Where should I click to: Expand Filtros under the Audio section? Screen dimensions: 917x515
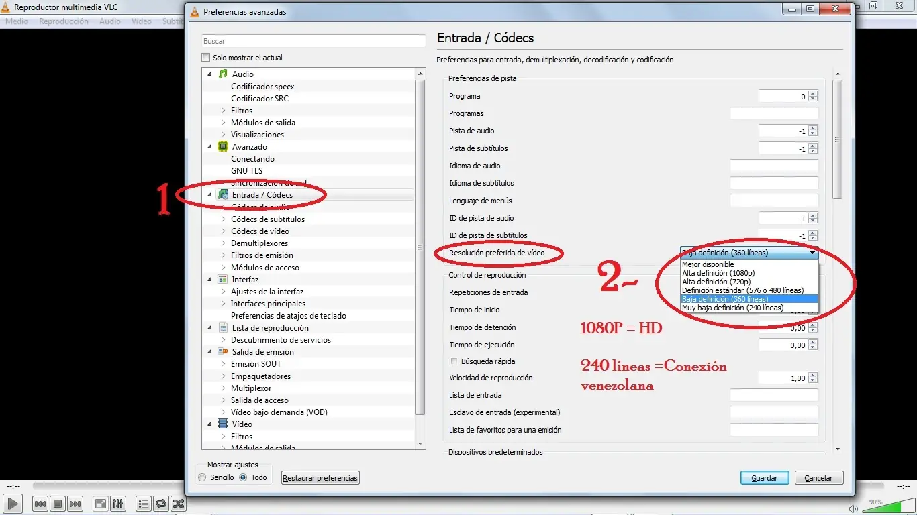(x=224, y=111)
